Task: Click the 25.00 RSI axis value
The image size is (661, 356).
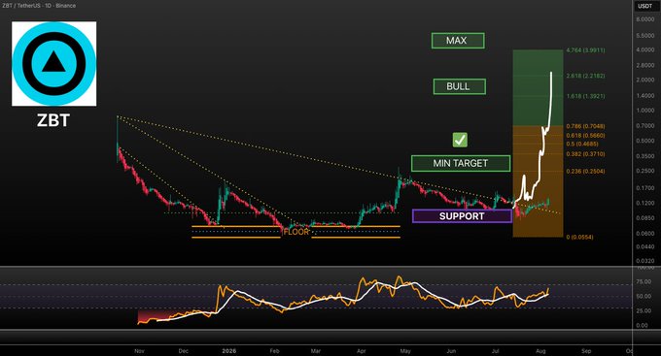Action: pos(644,310)
